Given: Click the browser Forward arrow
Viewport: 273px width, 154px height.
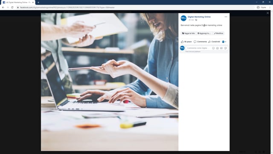Looking at the screenshot, I should coord(8,7).
